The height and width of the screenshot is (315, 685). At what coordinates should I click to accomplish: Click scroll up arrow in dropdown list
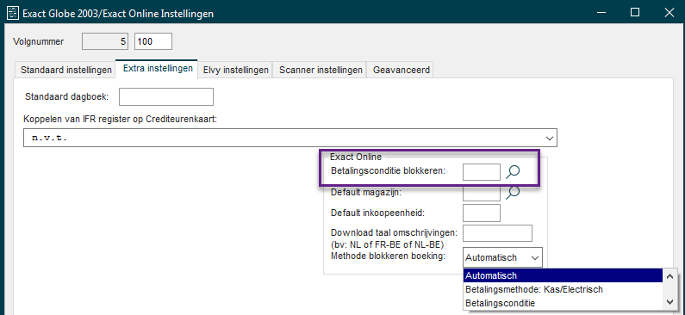pyautogui.click(x=669, y=275)
